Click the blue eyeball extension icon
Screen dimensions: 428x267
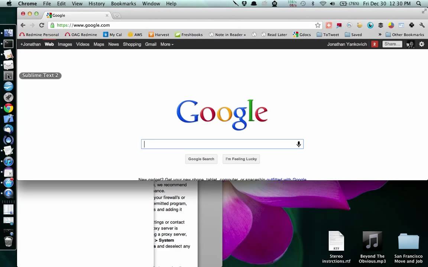[x=370, y=25]
